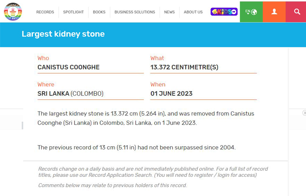Click the name Canistus Coonghe under Who
Image resolution: width=306 pixels, height=196 pixels.
tap(69, 68)
